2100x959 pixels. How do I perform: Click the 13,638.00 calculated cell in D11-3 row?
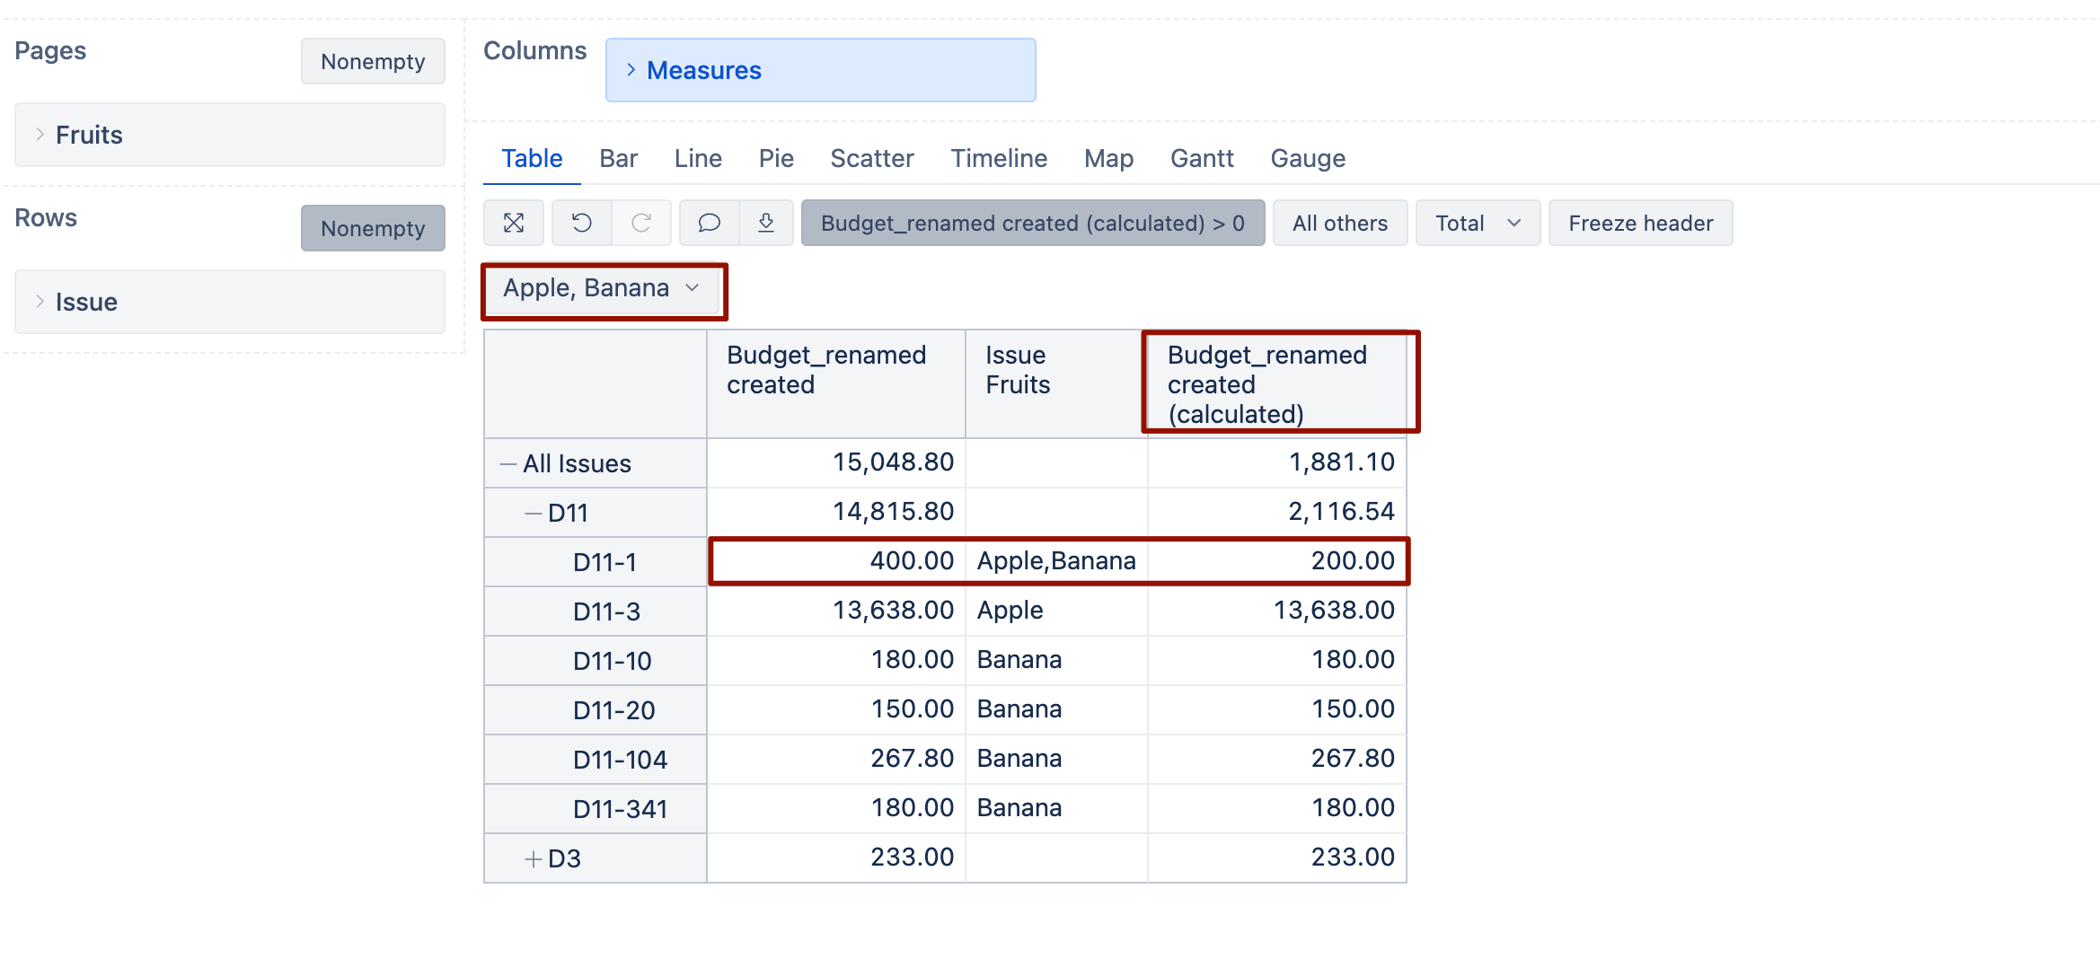pyautogui.click(x=1277, y=611)
